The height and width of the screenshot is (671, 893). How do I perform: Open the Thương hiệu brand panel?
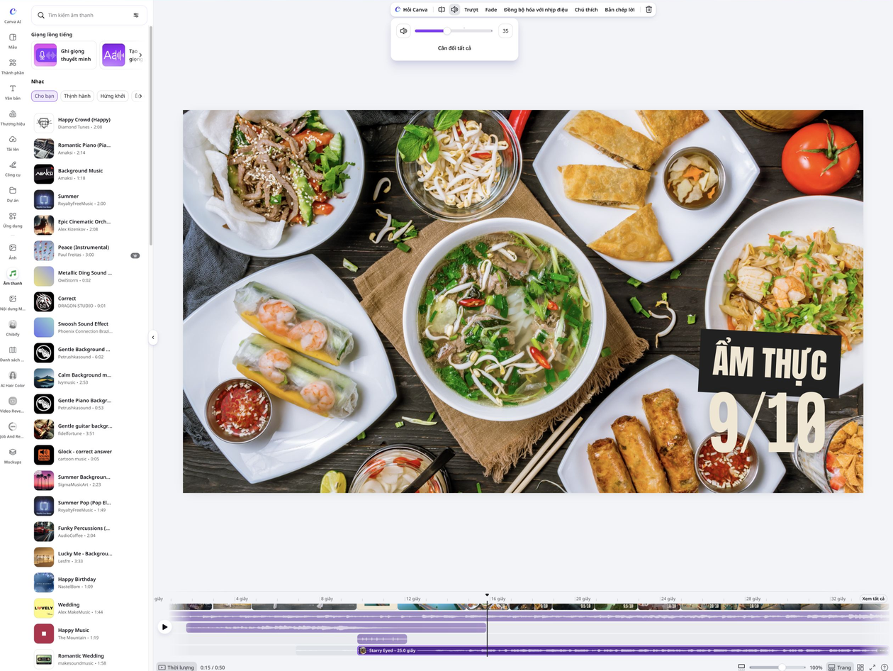pyautogui.click(x=13, y=117)
